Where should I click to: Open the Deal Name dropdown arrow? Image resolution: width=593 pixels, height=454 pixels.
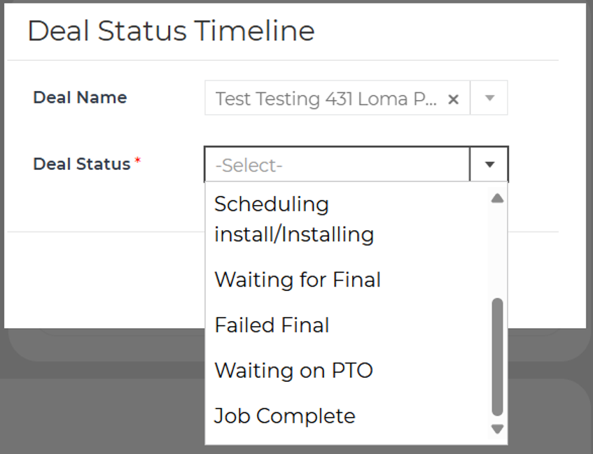(x=490, y=99)
